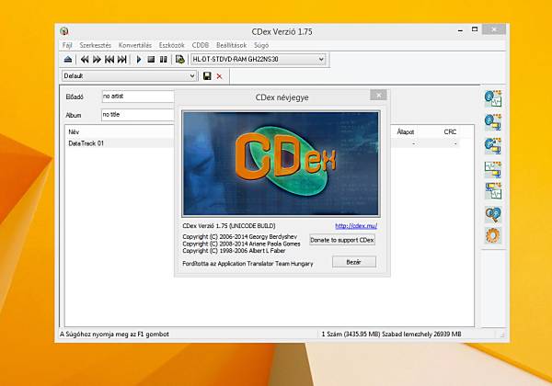The width and height of the screenshot is (552, 386).
Task: Open the Fájl menu
Action: tap(67, 45)
